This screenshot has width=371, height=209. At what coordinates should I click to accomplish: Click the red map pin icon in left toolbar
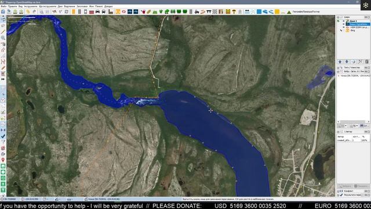(x=3, y=160)
